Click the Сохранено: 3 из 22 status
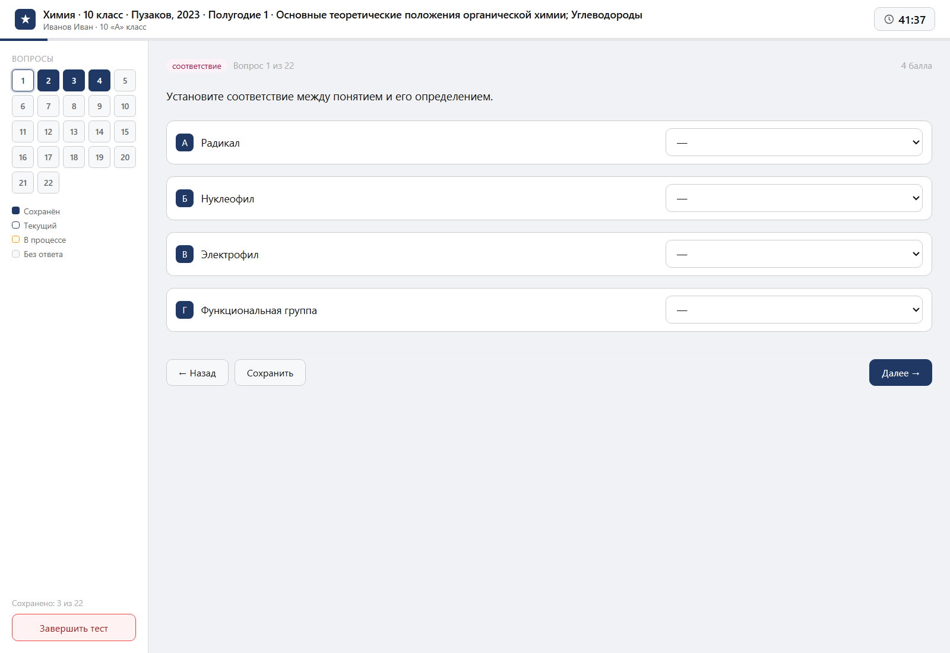Viewport: 950px width, 653px height. (47, 603)
